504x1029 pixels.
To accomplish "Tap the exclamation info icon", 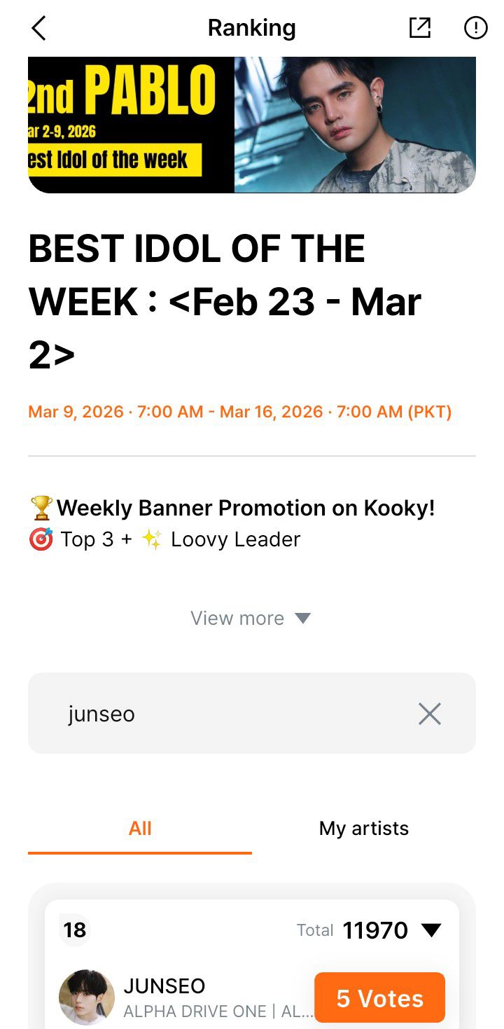I will coord(475,28).
